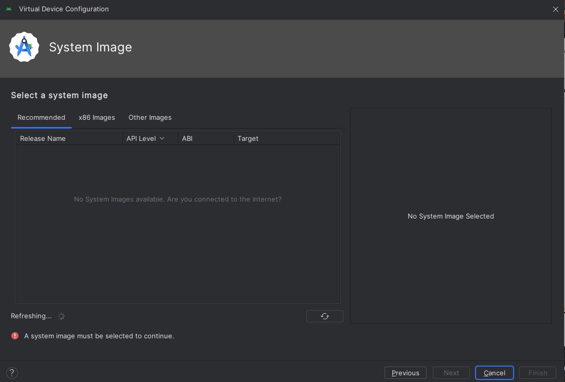565x382 pixels.
Task: Switch to the Other Images tab
Action: pyautogui.click(x=150, y=117)
